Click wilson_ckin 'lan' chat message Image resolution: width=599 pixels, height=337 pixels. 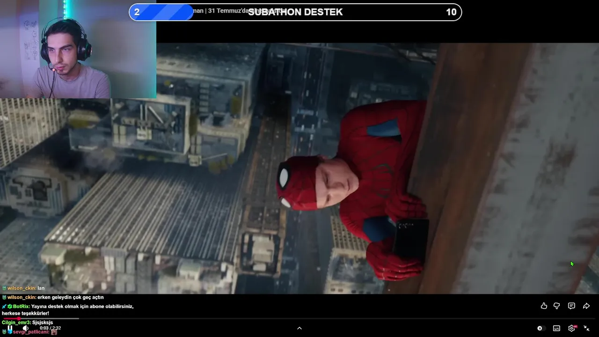[41, 288]
